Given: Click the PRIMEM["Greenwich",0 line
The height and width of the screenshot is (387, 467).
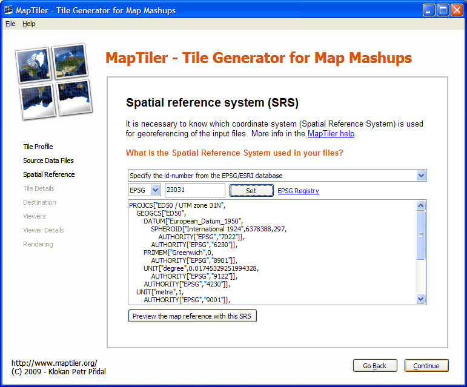Looking at the screenshot, I should click(179, 253).
